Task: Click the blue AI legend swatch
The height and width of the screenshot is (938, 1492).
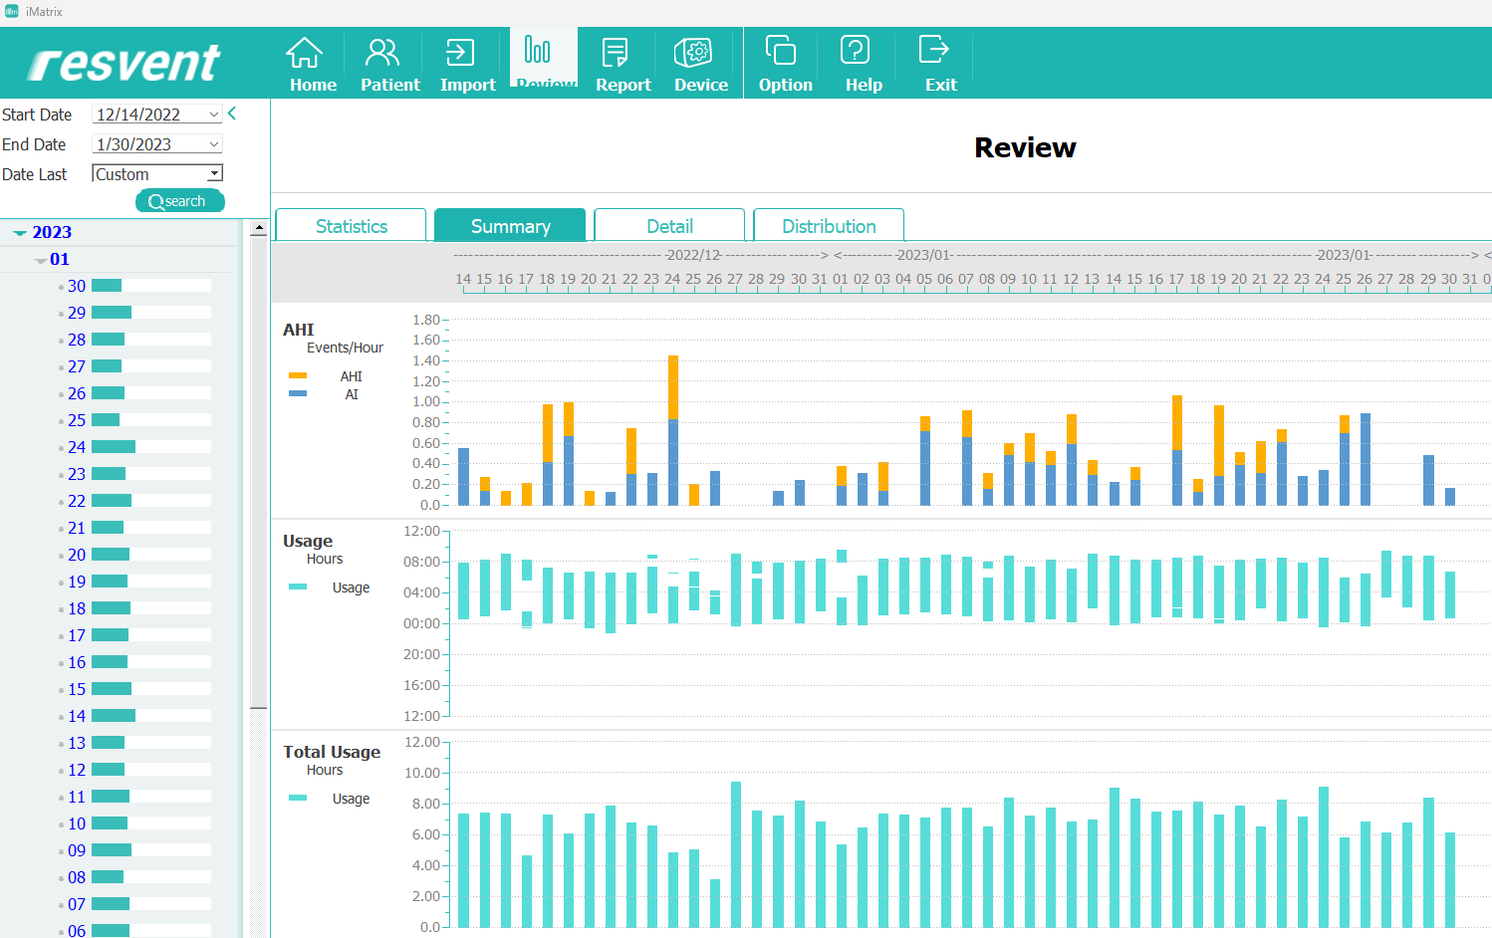Action: (x=298, y=393)
